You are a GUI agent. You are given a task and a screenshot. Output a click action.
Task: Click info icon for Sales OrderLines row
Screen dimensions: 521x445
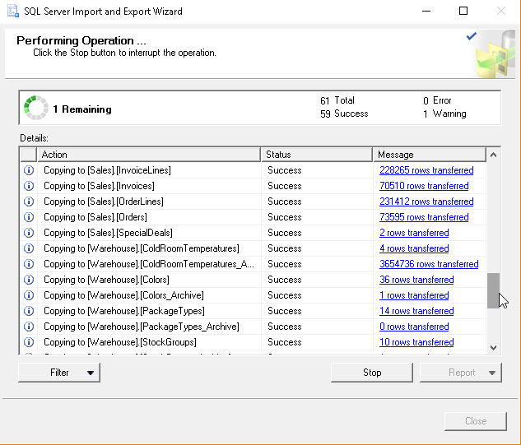[29, 202]
